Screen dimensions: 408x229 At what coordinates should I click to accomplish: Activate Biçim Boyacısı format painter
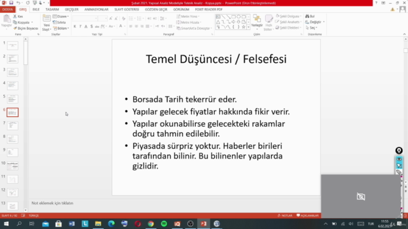[25, 28]
